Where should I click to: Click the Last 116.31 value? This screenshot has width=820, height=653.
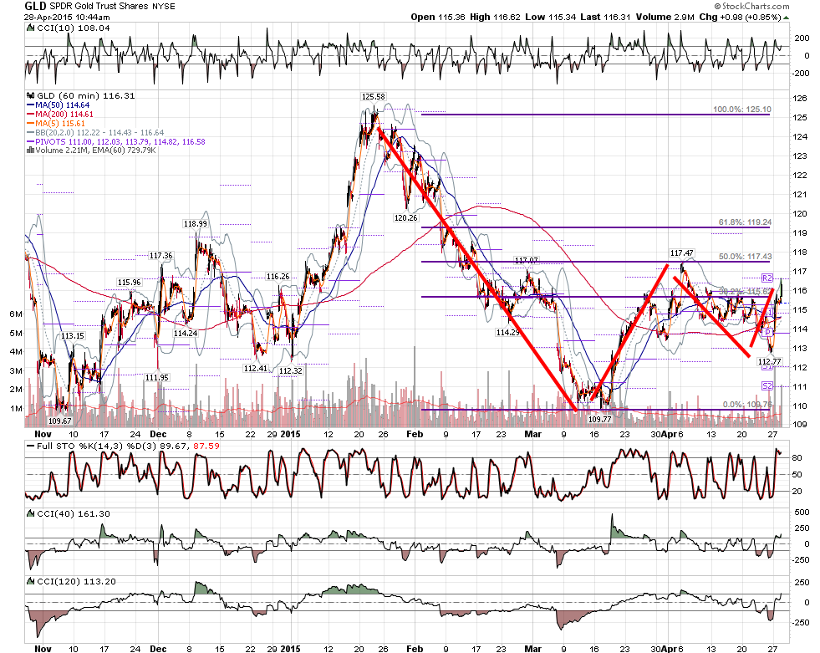tap(605, 18)
